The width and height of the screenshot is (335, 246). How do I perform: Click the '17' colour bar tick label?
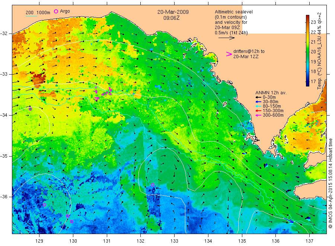tap(313, 82)
